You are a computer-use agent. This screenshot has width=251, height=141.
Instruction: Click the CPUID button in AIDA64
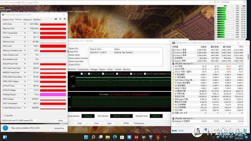click(126, 123)
